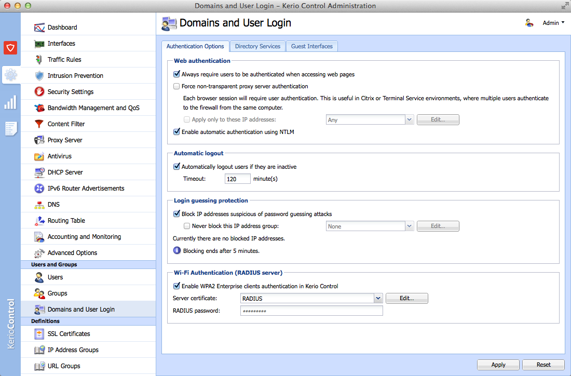Toggle Apply only to these IP addresses checkbox
This screenshot has height=376, width=571.
click(x=187, y=119)
